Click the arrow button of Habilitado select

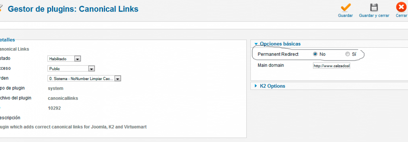point(77,59)
